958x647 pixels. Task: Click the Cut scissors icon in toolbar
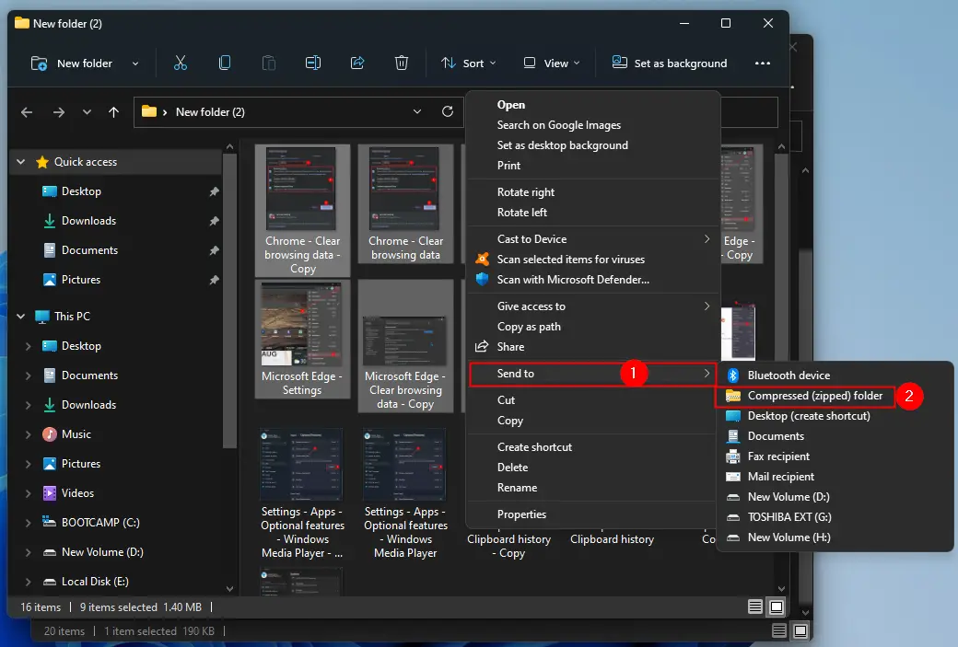click(x=181, y=63)
